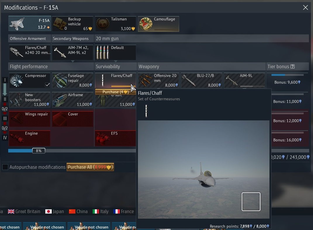
Task: Select the G-suit modification
Action: click(x=115, y=101)
